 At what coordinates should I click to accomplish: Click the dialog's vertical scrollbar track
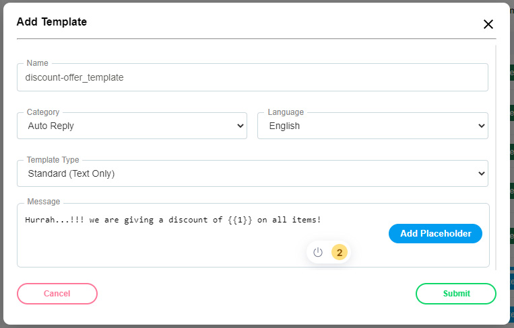coord(496,158)
